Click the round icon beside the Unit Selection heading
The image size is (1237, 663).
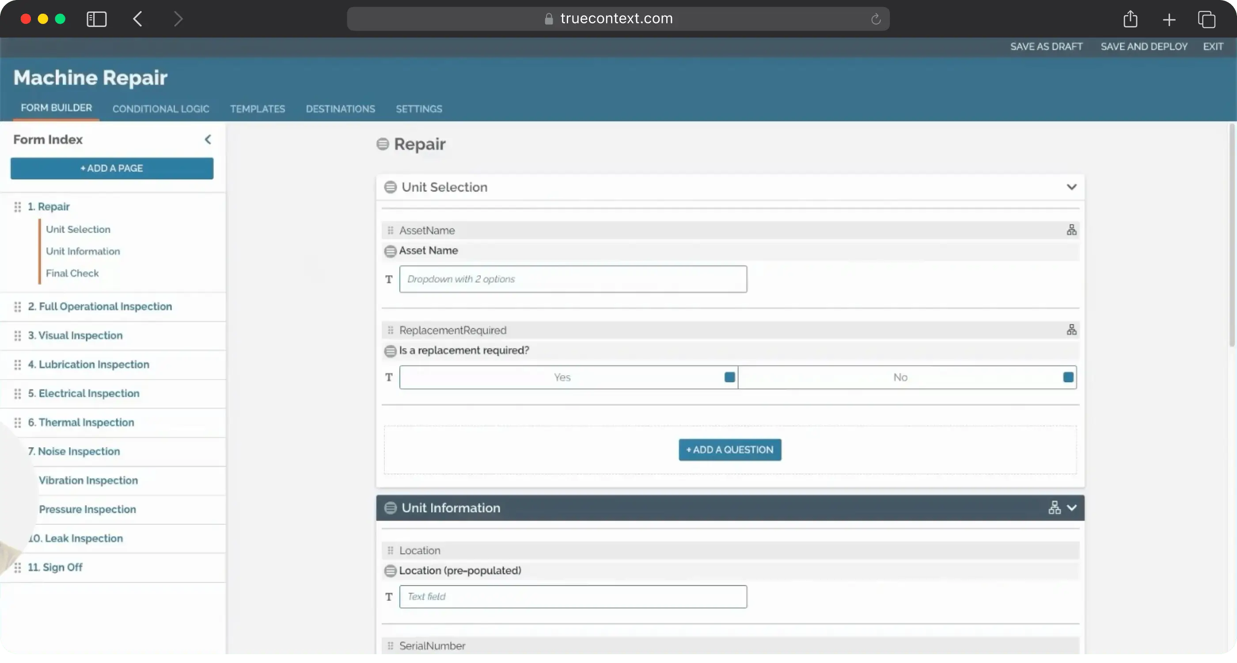(391, 187)
